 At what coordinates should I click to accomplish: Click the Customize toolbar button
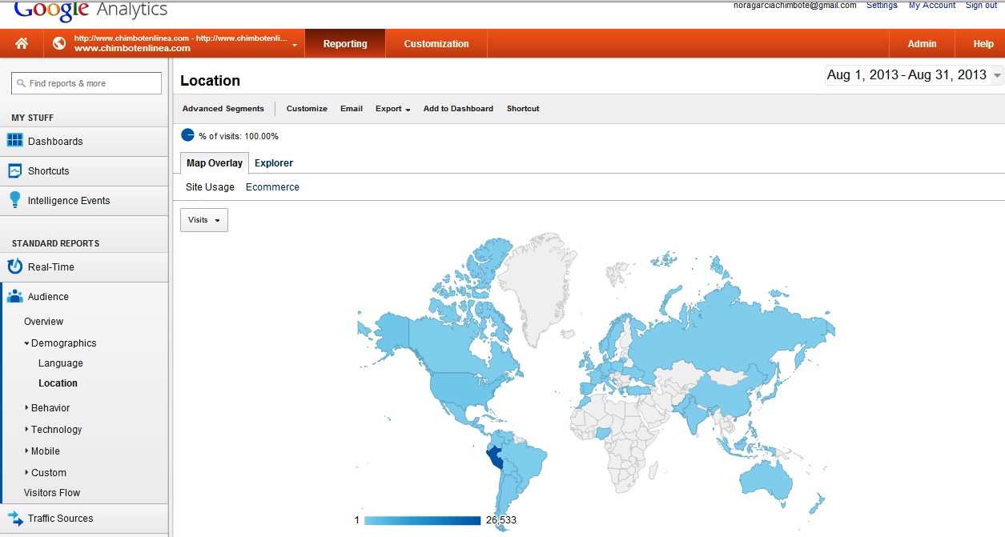point(307,108)
